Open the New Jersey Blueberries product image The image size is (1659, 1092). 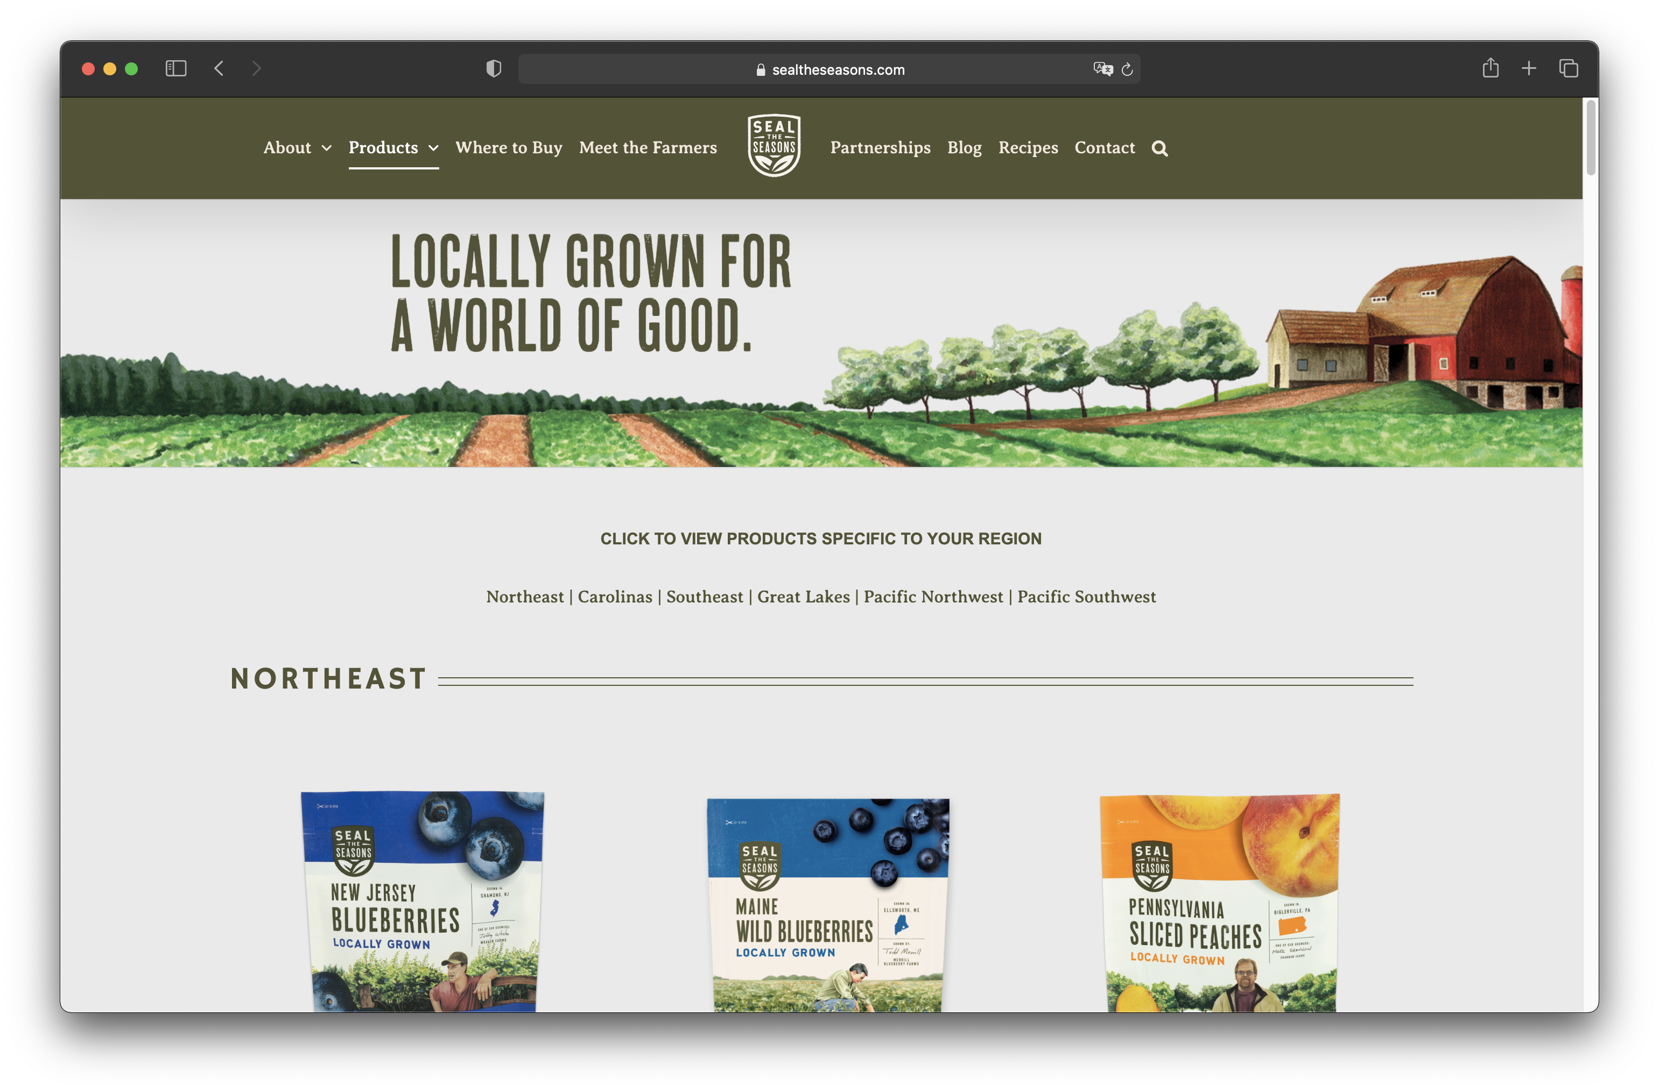point(423,901)
